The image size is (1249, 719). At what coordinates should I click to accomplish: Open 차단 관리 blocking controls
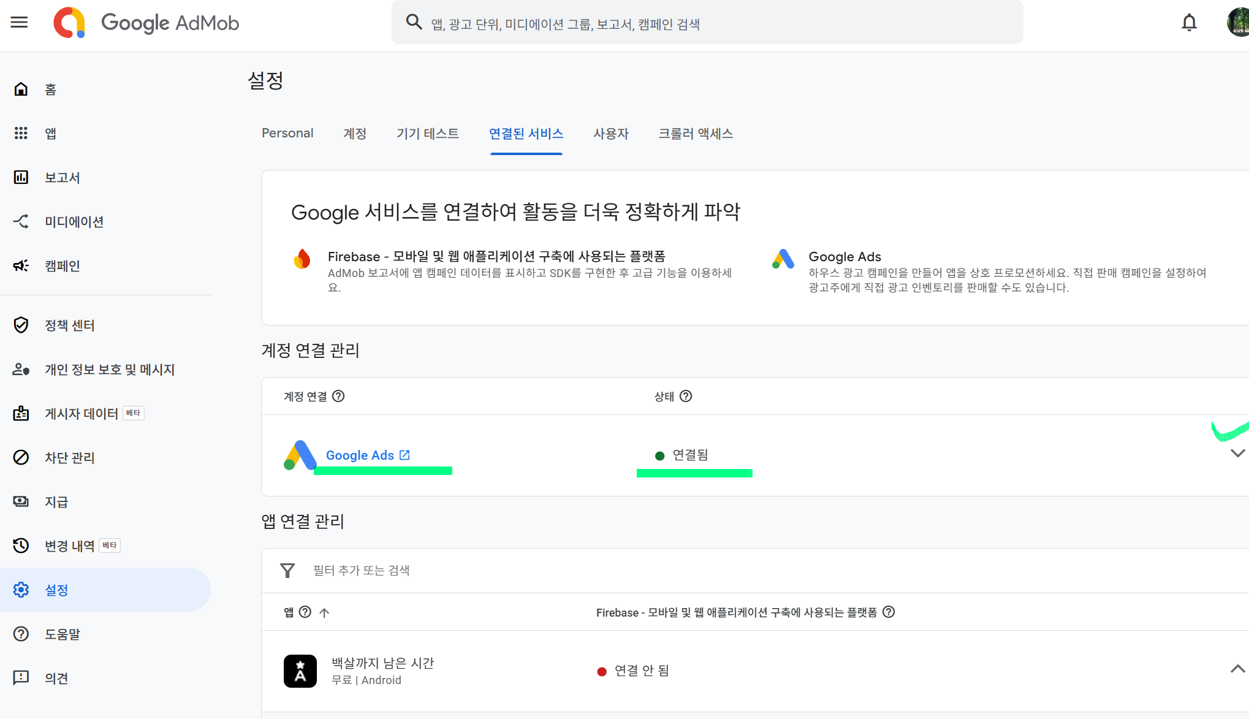pos(69,458)
